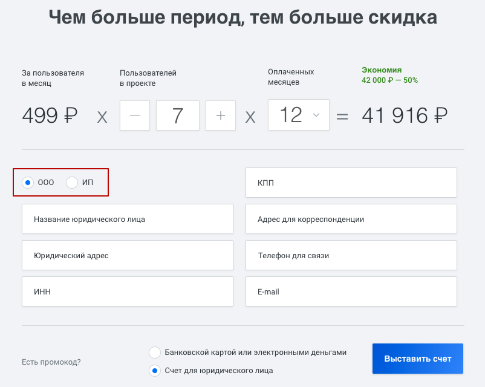Click the ИНН input field
485x387 pixels.
128,291
